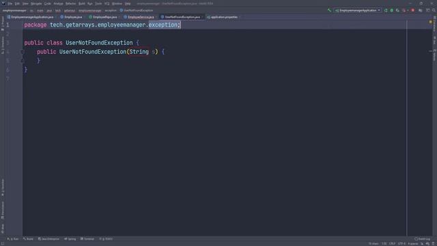This screenshot has height=246, width=437.
Task: Click 'java' in the navigation breadcrumb
Action: click(x=49, y=11)
